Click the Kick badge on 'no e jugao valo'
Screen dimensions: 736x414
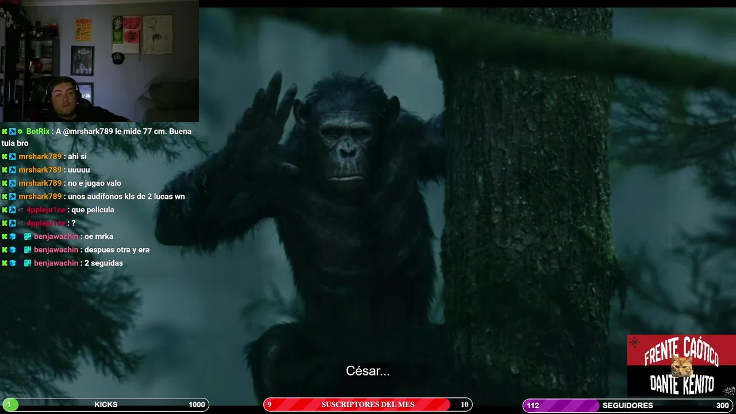[x=5, y=183]
